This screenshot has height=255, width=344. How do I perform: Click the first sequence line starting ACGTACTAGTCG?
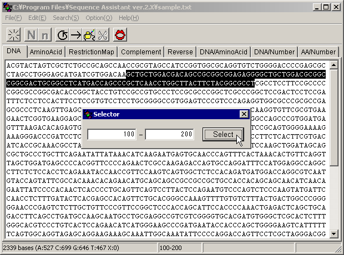[166, 65]
